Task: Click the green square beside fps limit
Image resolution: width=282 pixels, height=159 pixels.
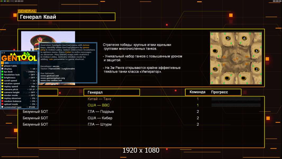Action: click(2, 72)
